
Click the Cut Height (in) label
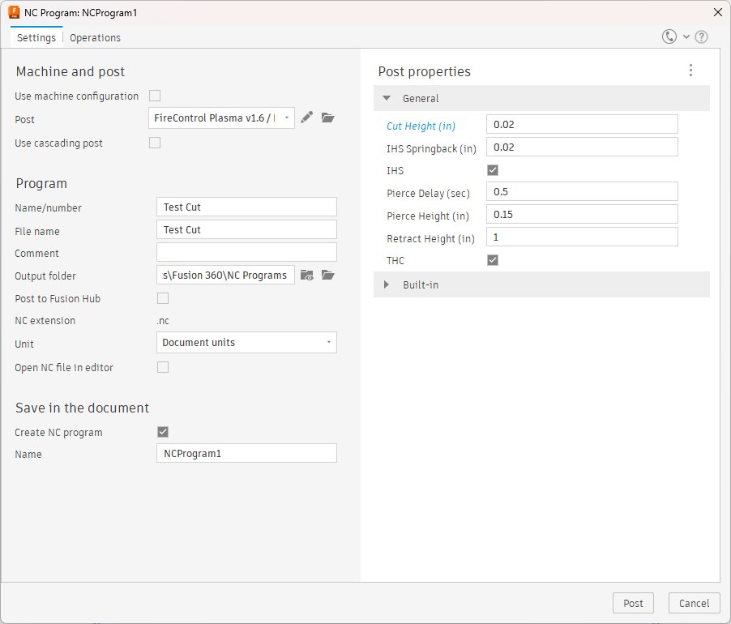click(421, 126)
